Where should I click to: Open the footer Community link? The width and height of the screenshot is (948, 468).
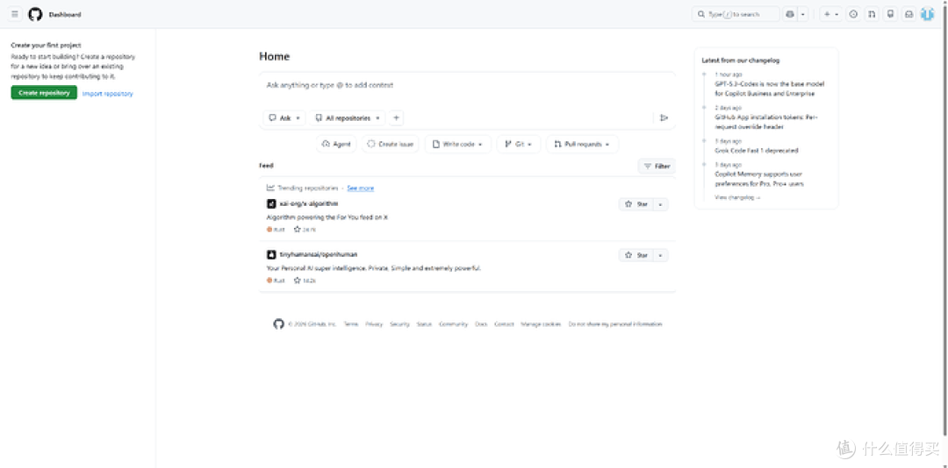(x=454, y=324)
